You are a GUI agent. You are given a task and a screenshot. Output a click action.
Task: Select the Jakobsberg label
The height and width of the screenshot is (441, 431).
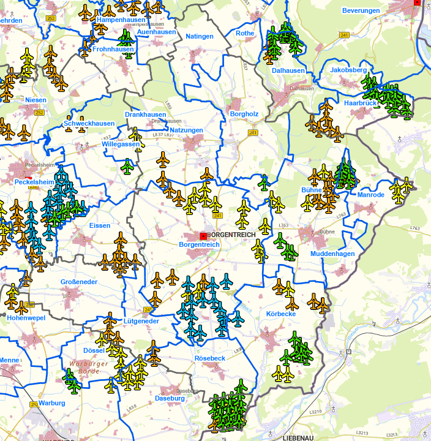(348, 70)
